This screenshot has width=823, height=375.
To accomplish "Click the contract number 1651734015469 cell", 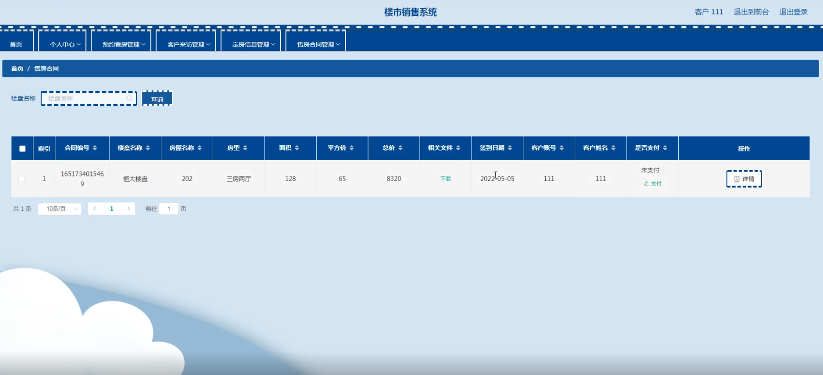I will pyautogui.click(x=82, y=179).
